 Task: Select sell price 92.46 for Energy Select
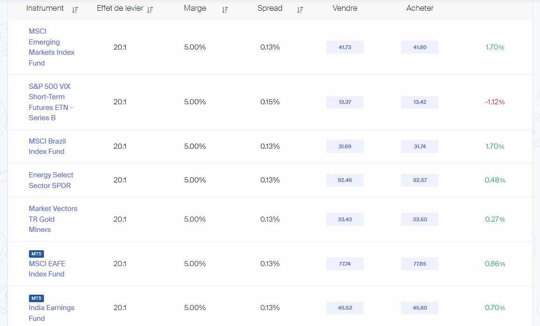(345, 180)
